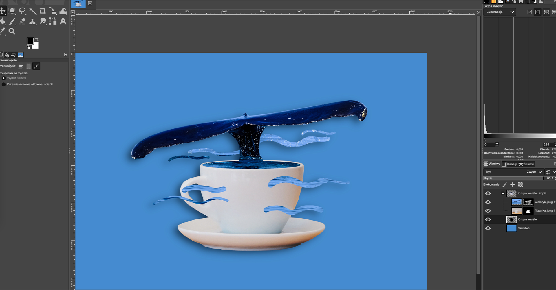Click the canvas vertical scrollbar
This screenshot has height=290, width=556.
pos(478,145)
